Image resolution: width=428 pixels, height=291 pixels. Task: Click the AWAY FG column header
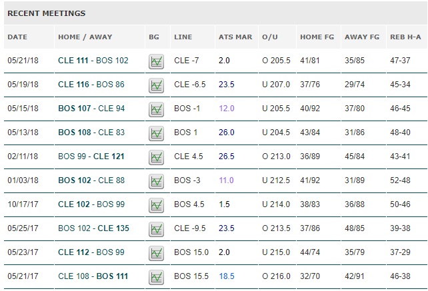(362, 37)
